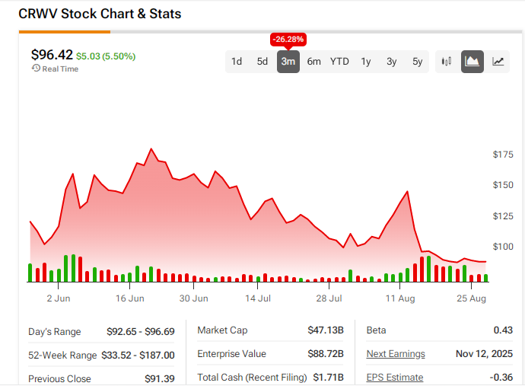Show year-to-date (YTD) chart

pos(339,62)
